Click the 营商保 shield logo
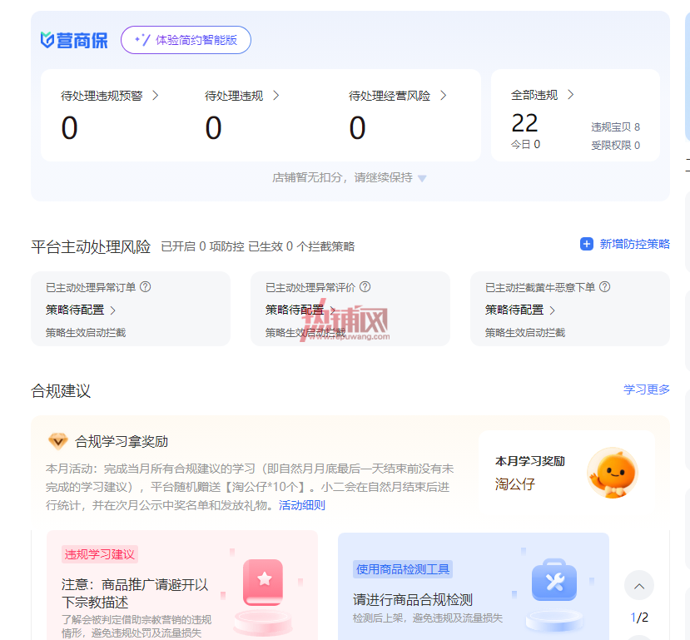 click(x=47, y=40)
